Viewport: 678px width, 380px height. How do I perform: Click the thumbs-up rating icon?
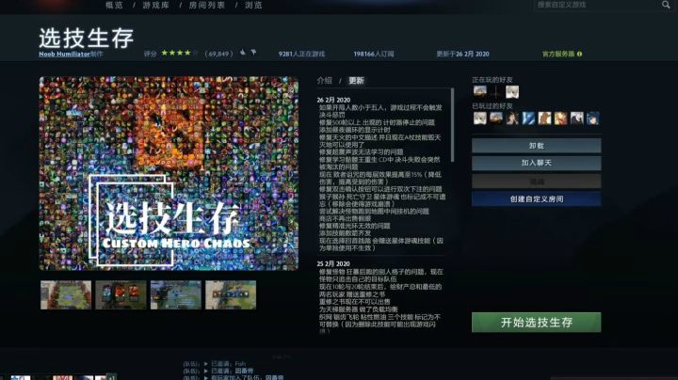point(243,53)
